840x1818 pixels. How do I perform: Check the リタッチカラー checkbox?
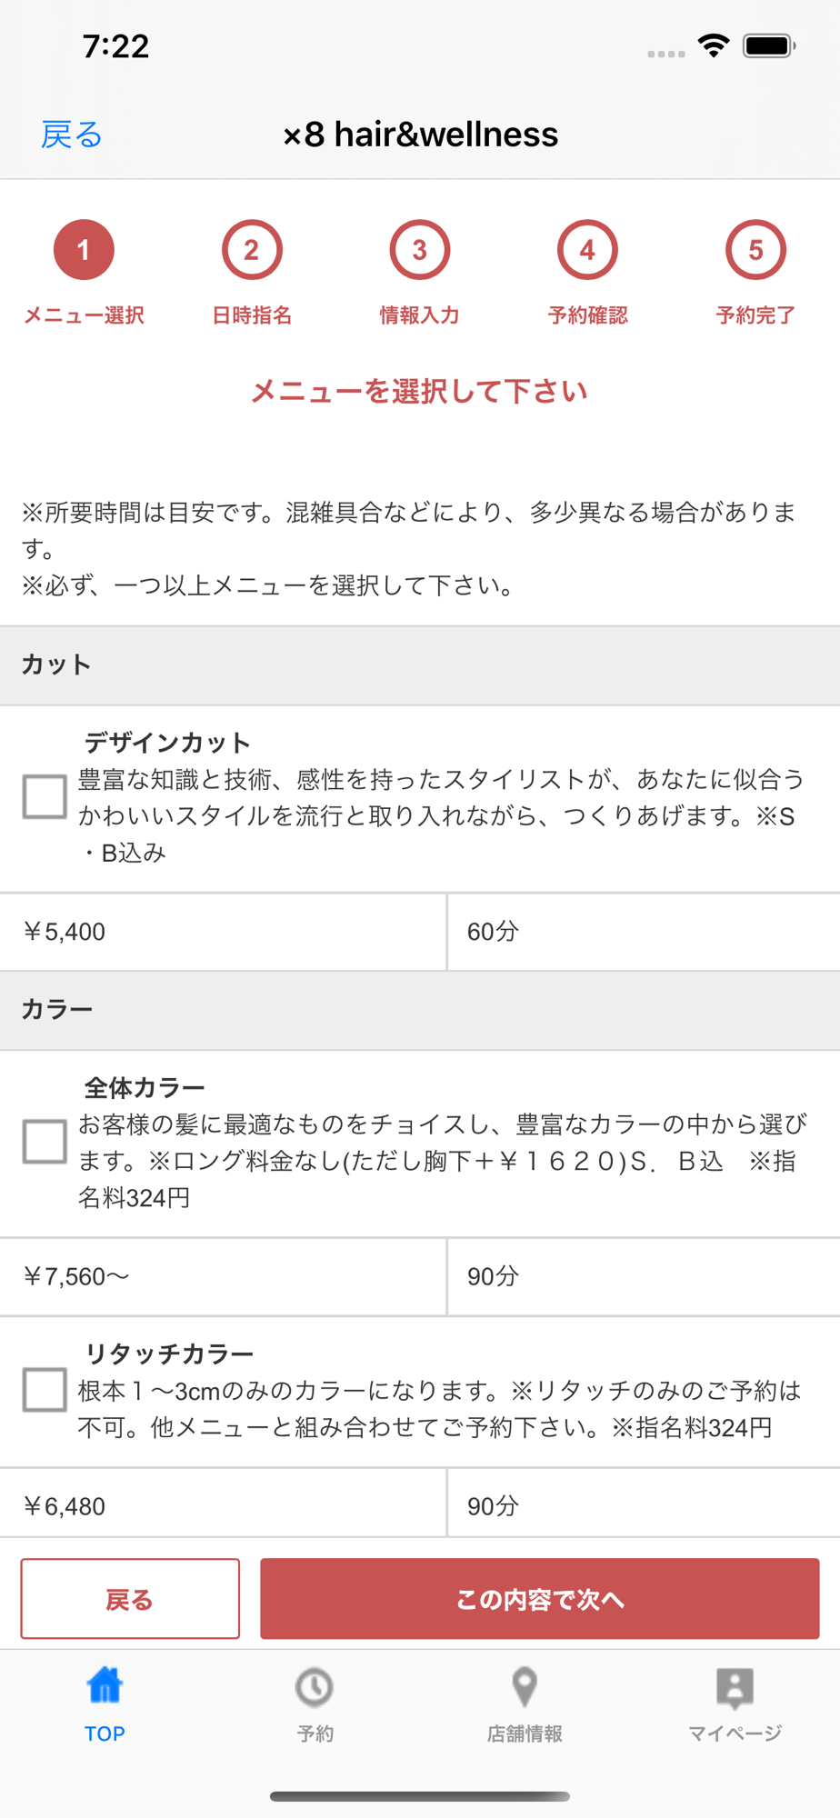tap(45, 1390)
